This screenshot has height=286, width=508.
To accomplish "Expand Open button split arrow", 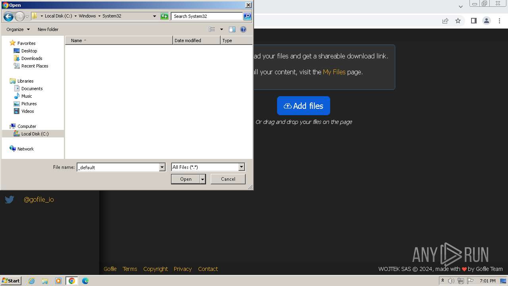I will point(202,179).
